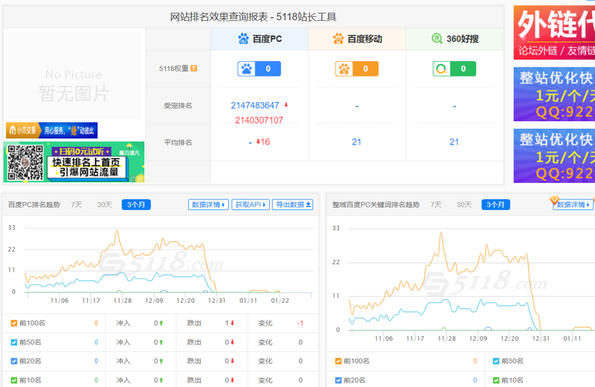Image resolution: width=595 pixels, height=387 pixels.
Task: Click the lower 整站优化快 blue ad banner
Action: [x=554, y=156]
